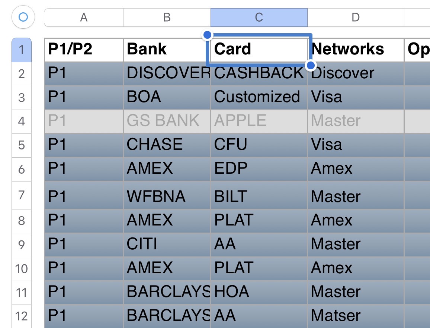The image size is (430, 328).
Task: Select the top-left selection drag handle
Action: coord(208,35)
